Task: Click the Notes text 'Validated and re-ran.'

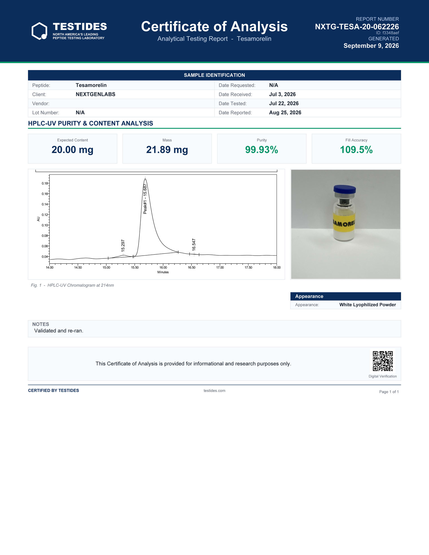Action: [x=59, y=331]
